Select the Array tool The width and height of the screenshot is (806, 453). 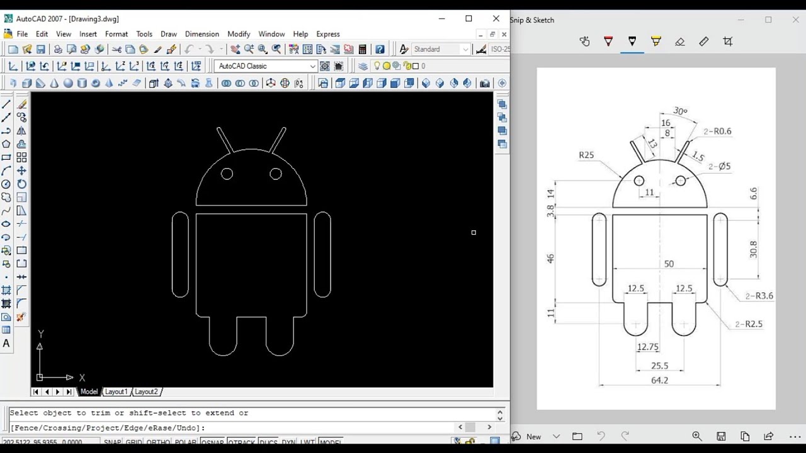(x=21, y=157)
